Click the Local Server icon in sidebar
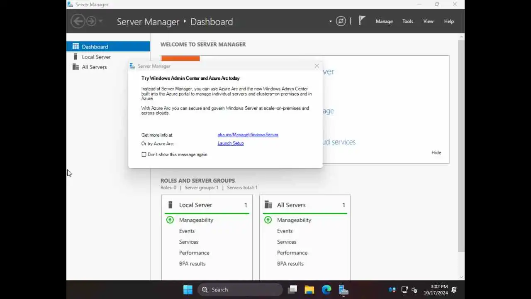Viewport: 531px width, 299px height. tap(76, 57)
